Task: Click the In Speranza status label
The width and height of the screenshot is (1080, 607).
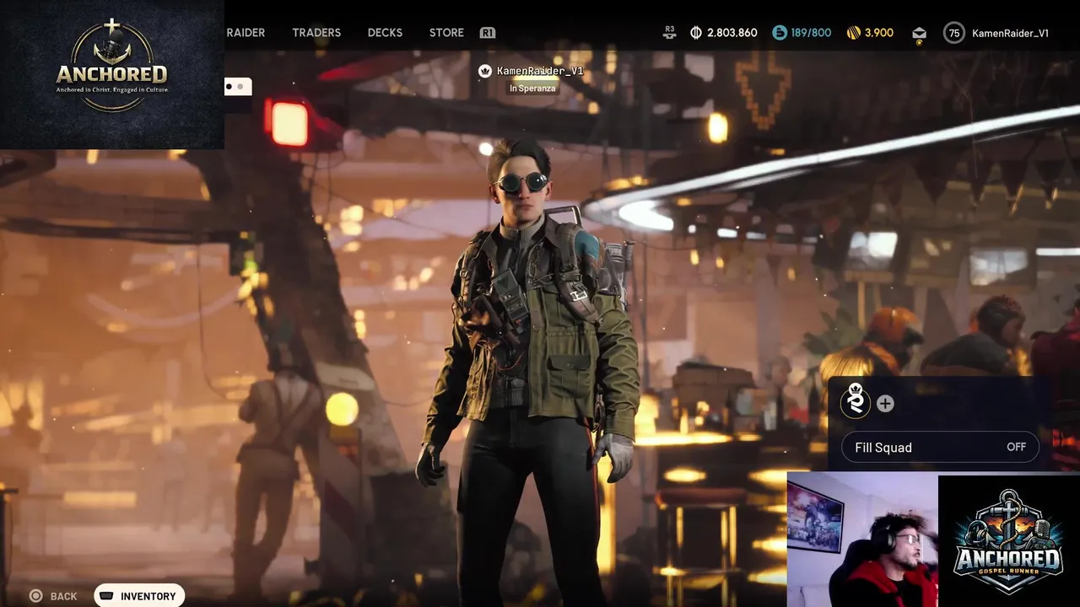Action: [x=532, y=89]
